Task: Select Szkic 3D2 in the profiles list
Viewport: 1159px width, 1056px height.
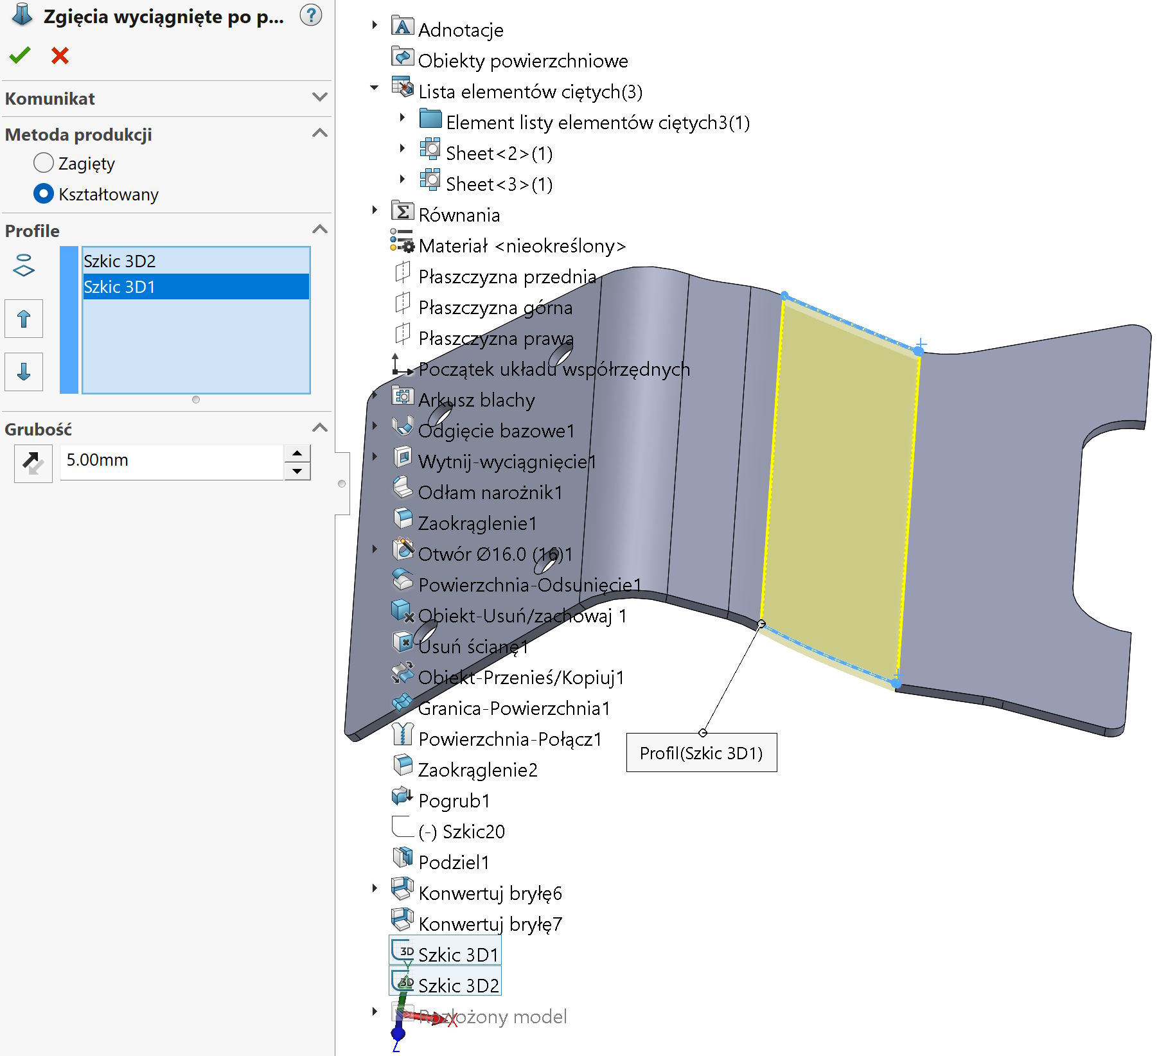Action: click(119, 261)
